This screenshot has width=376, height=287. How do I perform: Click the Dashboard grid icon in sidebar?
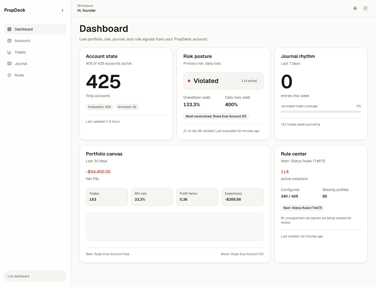[x=9, y=29]
